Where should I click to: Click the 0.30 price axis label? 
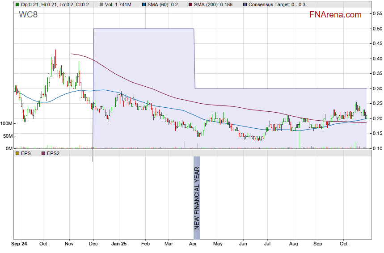point(376,89)
